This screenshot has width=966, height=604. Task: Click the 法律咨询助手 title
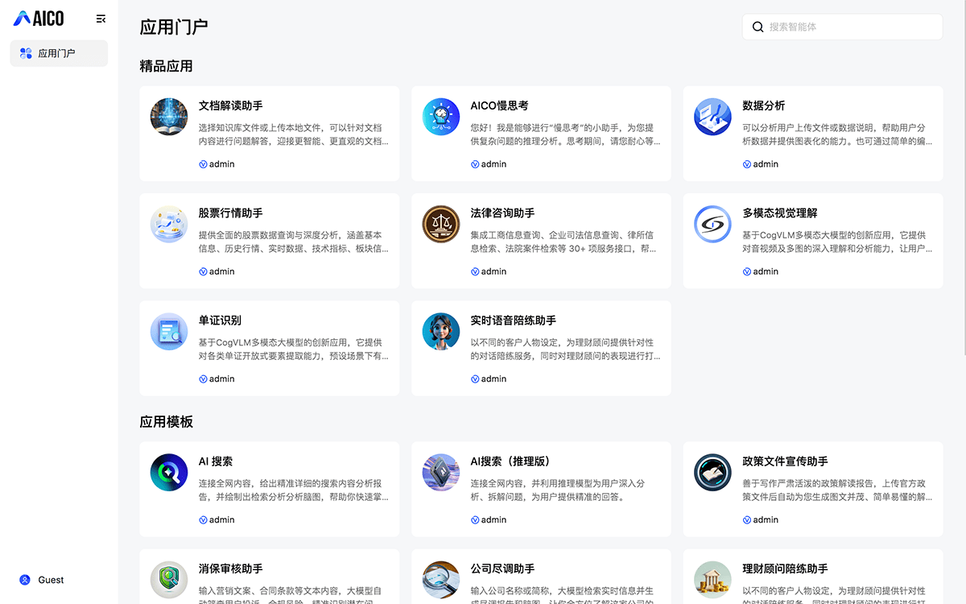[502, 213]
